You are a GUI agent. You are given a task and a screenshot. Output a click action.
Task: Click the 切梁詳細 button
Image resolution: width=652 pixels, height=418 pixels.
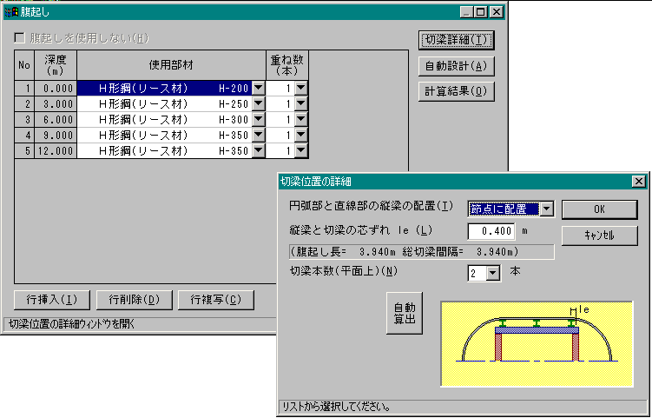456,40
